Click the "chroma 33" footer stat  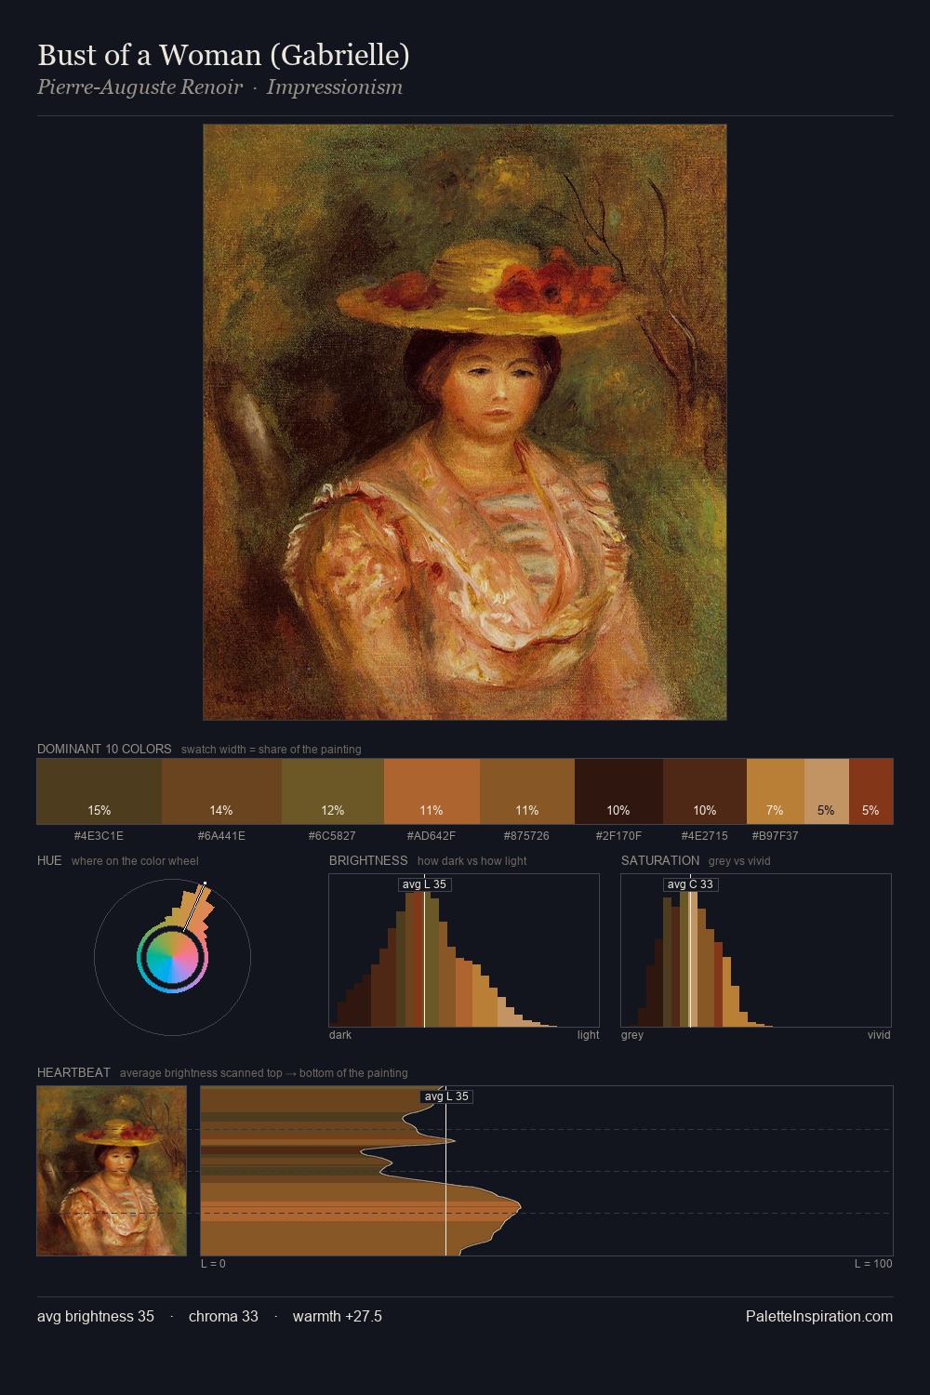click(x=223, y=1316)
